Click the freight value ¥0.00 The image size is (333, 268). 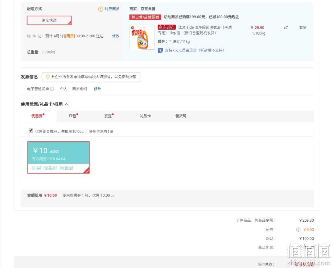click(309, 230)
